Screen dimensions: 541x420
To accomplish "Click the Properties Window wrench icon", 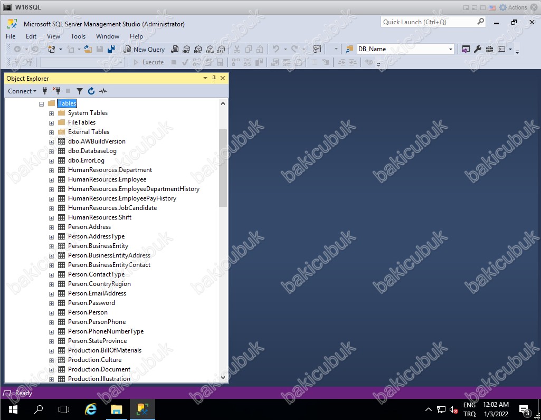I will click(478, 49).
